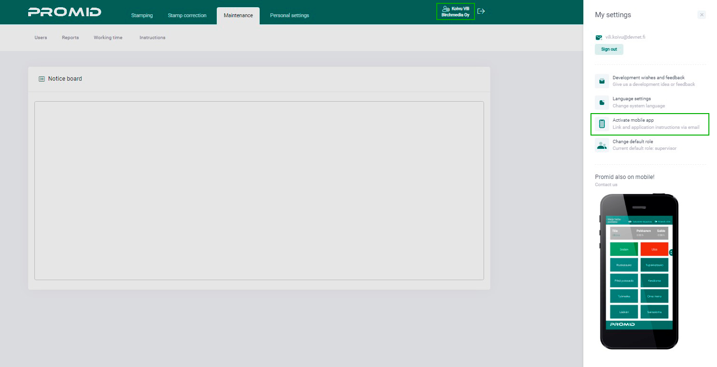The width and height of the screenshot is (717, 367).
Task: Switch to the Stamping tab
Action: coord(142,15)
